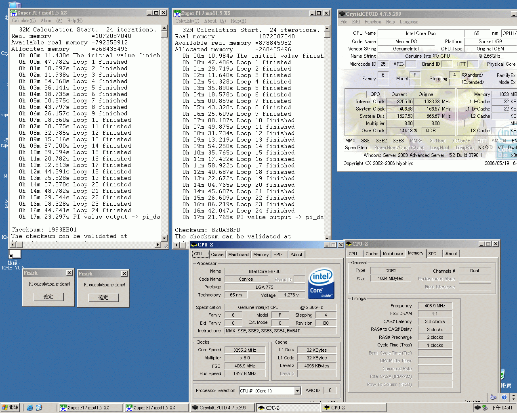Close the right Finish dialog
517x413 pixels.
click(124, 274)
